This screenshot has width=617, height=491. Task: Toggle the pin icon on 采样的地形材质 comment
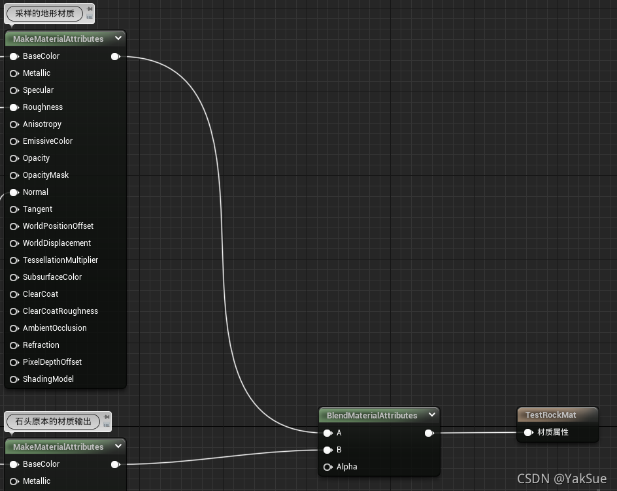pyautogui.click(x=90, y=8)
